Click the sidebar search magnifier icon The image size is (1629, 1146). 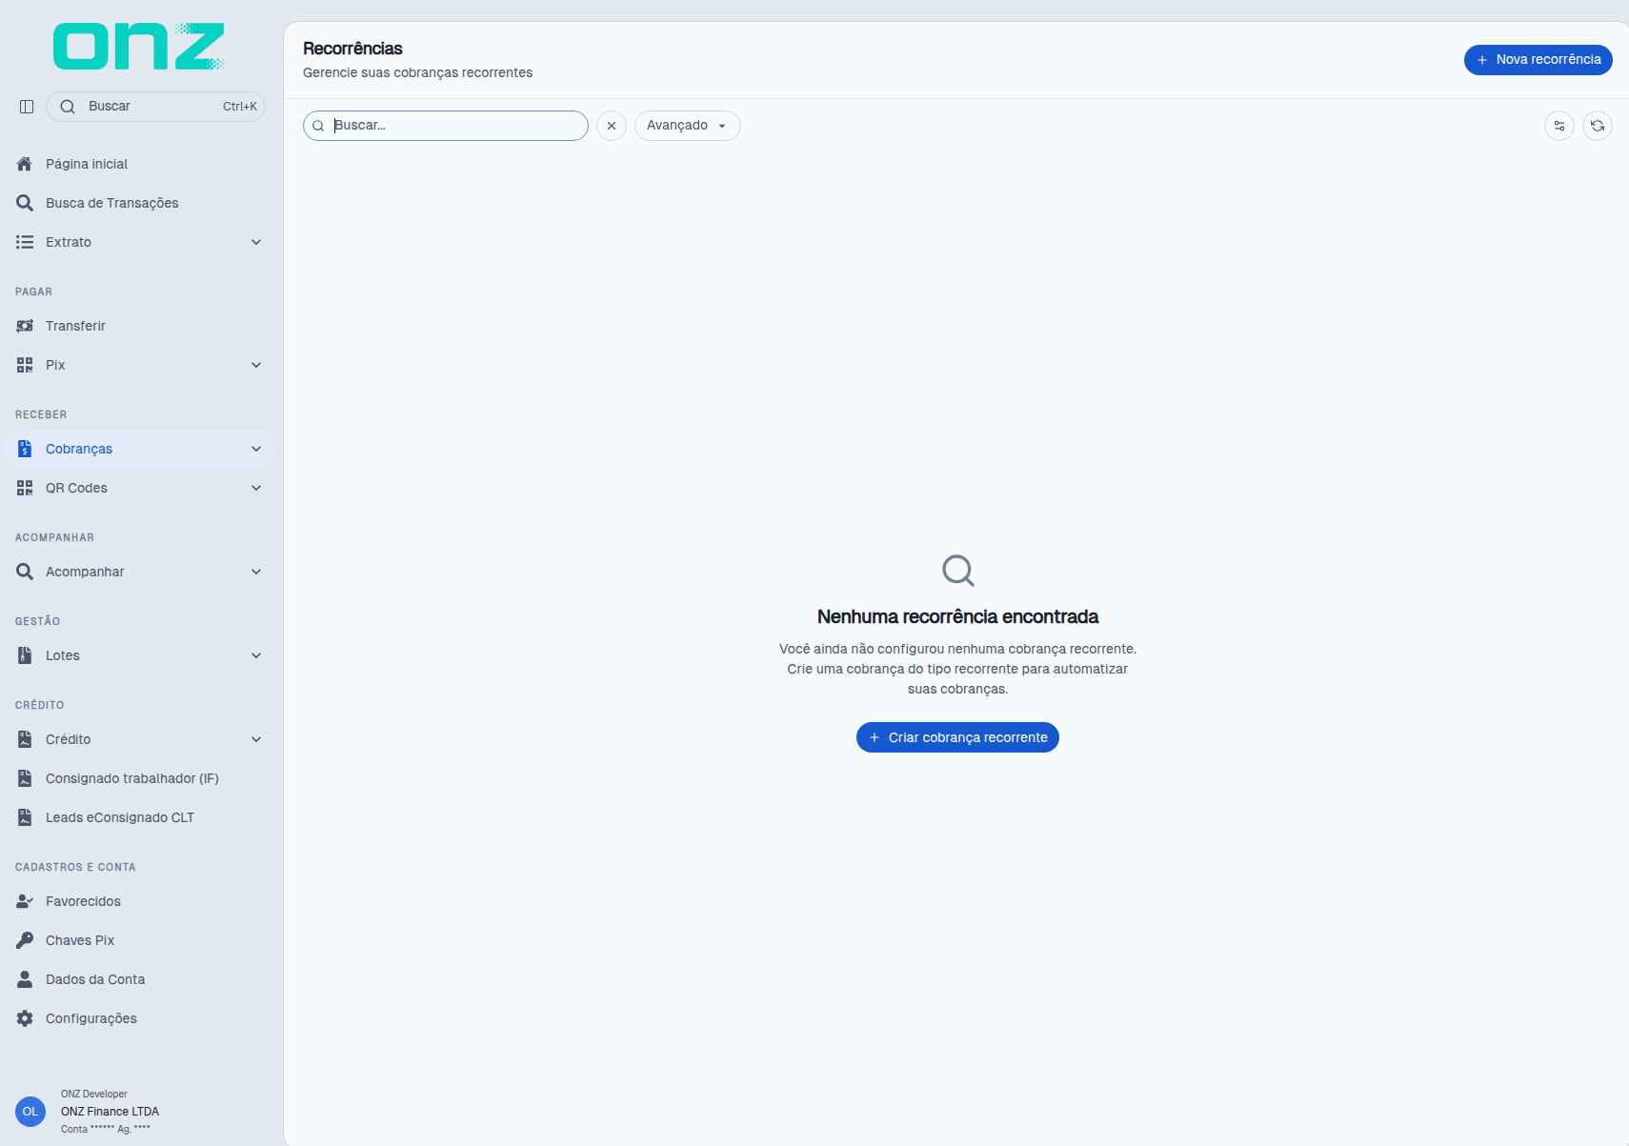point(68,107)
